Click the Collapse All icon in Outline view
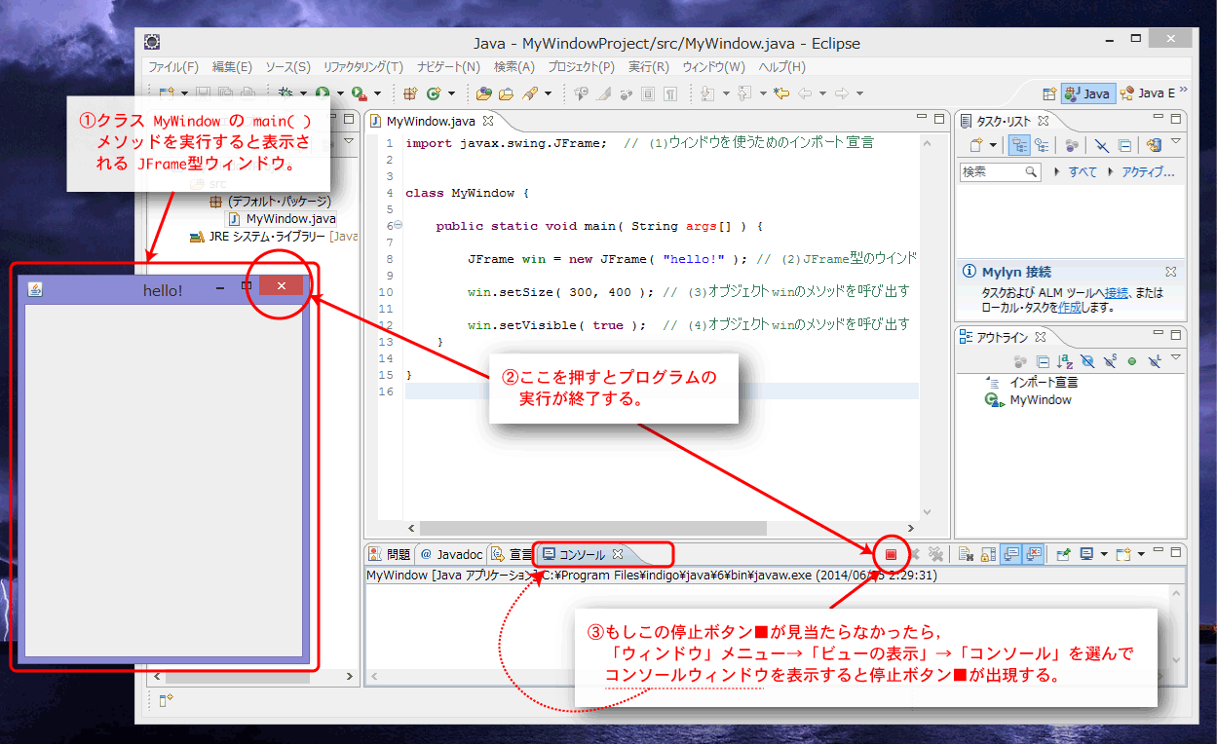Viewport: 1217px width, 744px height. point(1043,361)
